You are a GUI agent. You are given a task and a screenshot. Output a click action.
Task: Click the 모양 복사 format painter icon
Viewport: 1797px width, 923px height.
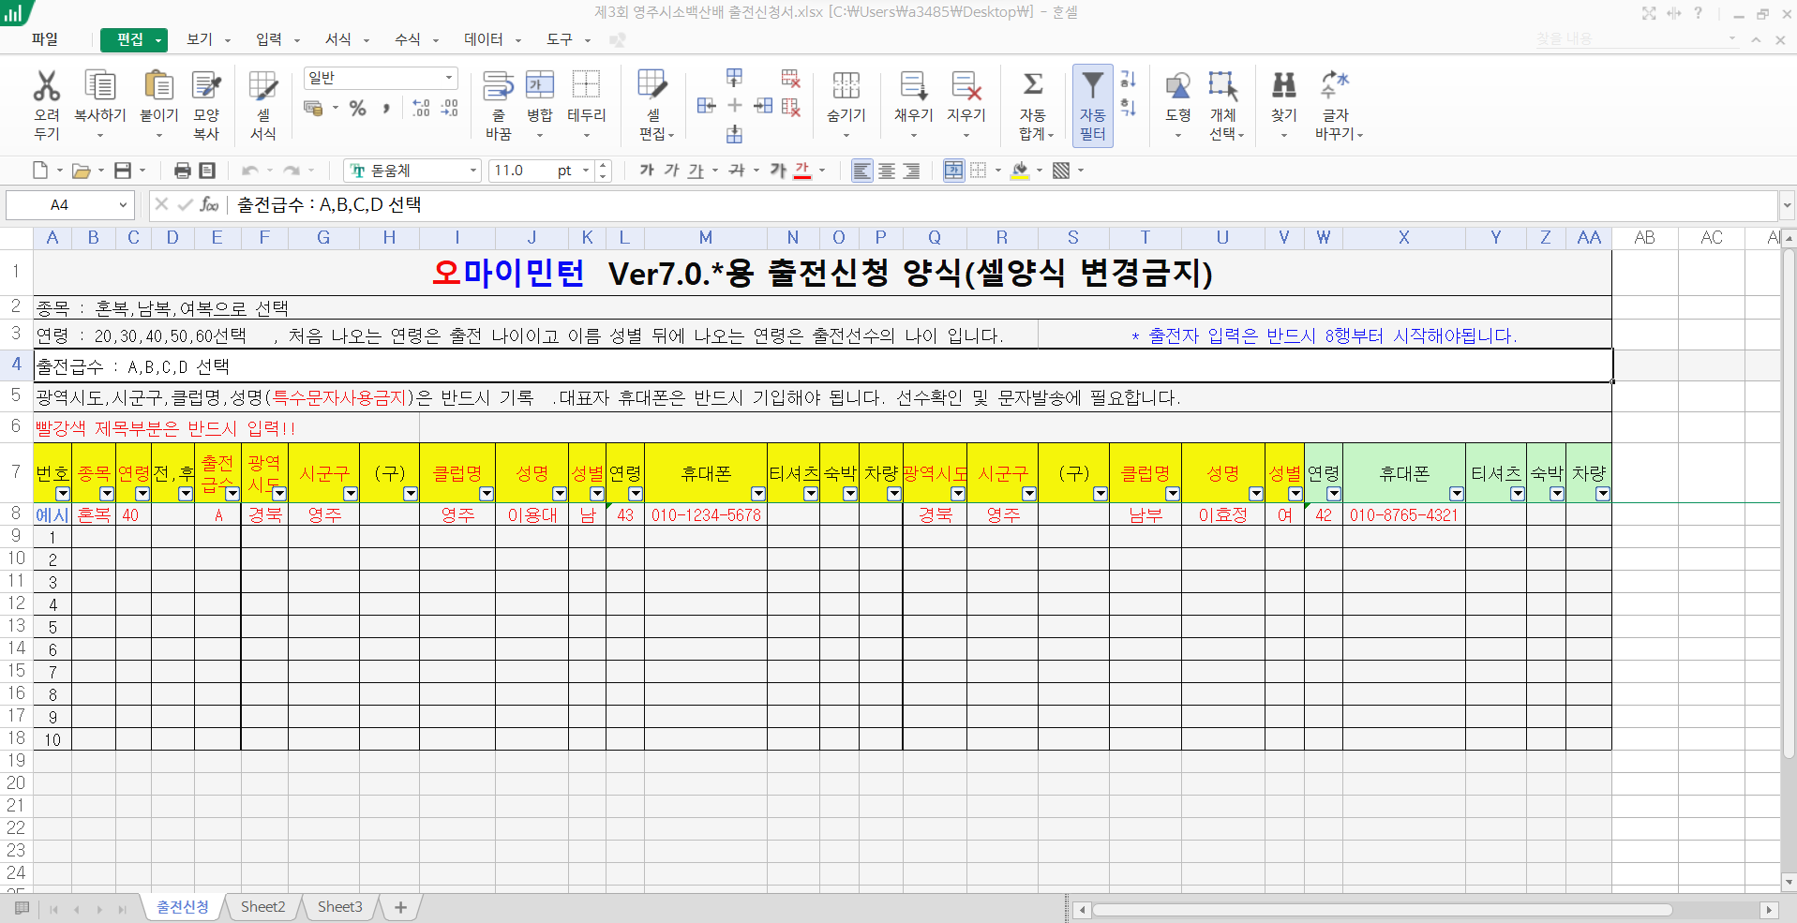click(206, 86)
